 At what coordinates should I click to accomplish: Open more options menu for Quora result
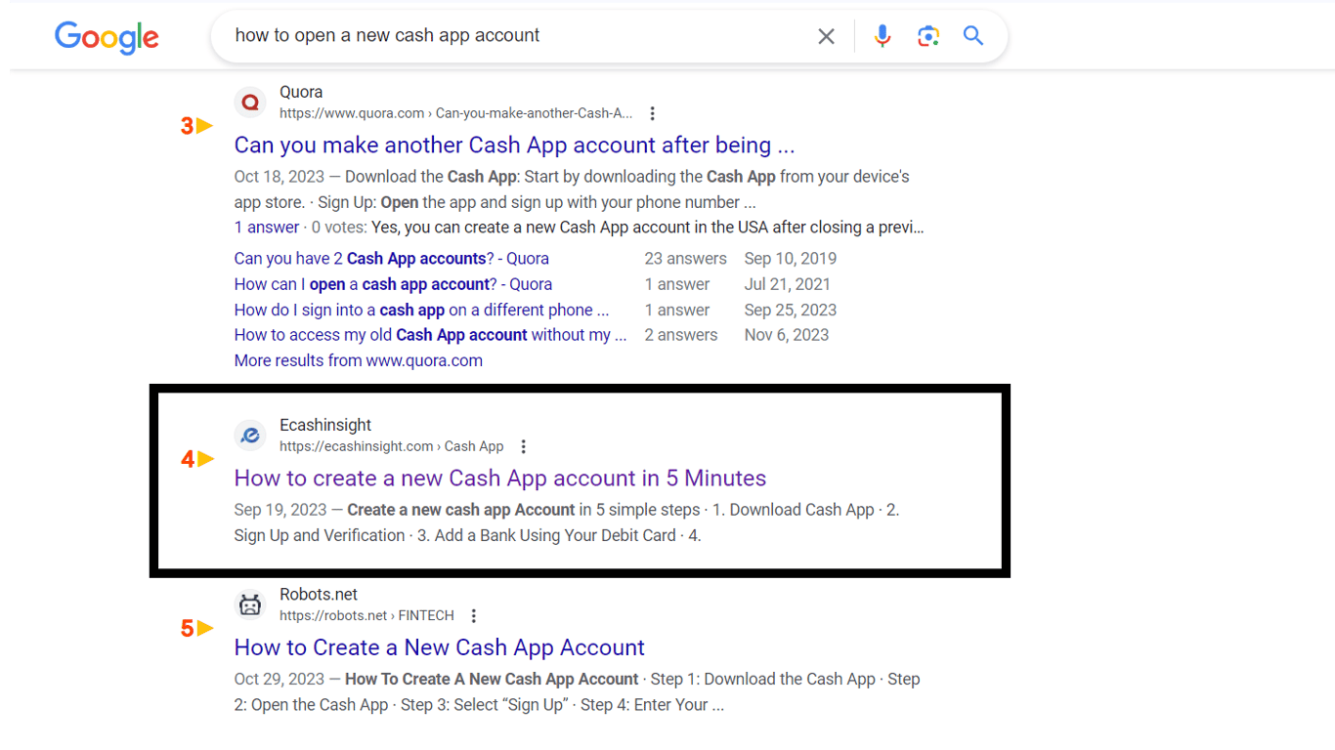(652, 113)
